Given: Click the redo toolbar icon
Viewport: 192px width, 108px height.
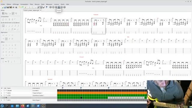Looking at the screenshot, I should 22,7.
